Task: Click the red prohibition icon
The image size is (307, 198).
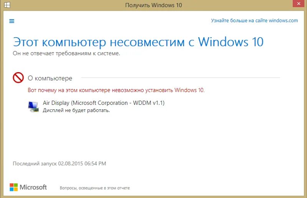Action: click(18, 78)
